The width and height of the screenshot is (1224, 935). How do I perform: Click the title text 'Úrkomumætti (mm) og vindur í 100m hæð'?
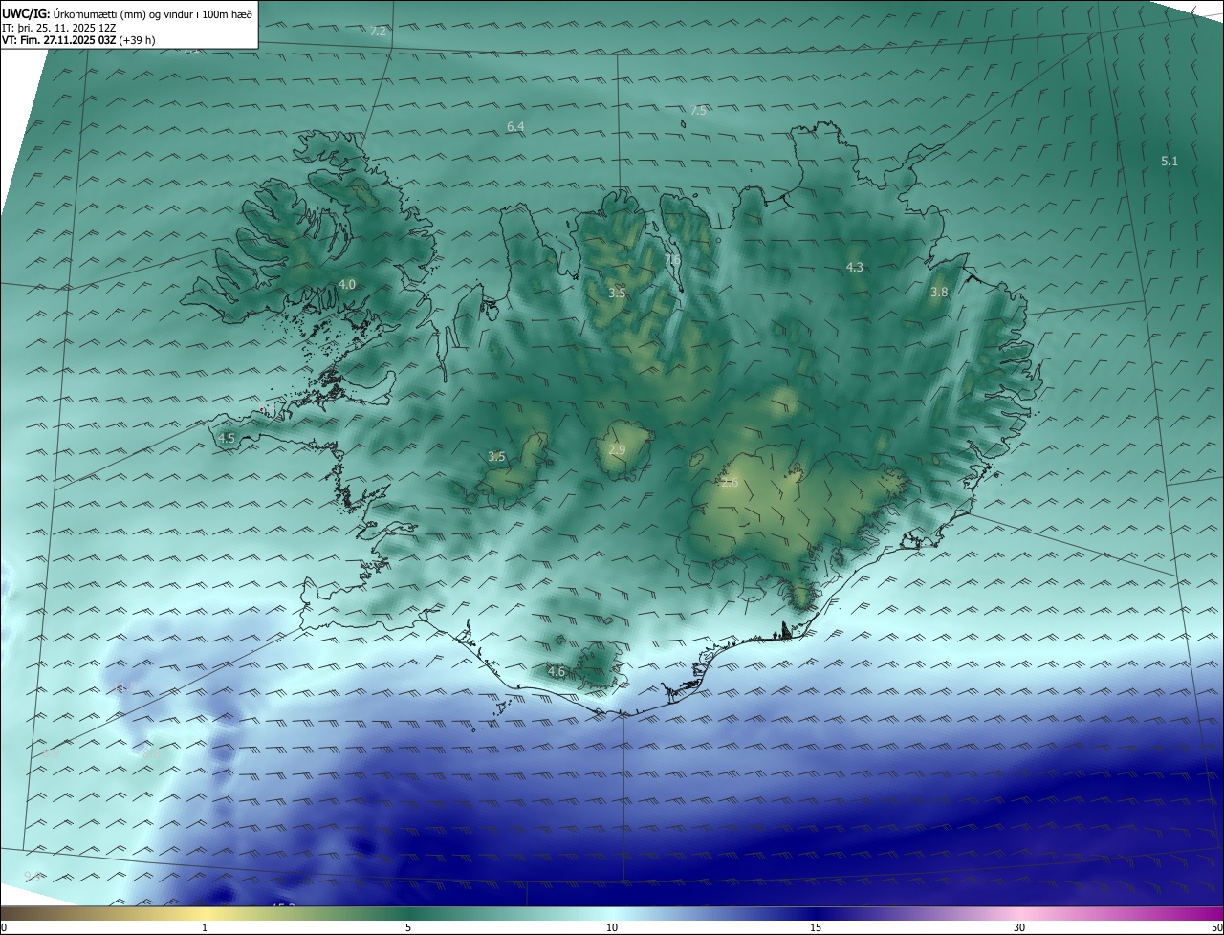[154, 13]
